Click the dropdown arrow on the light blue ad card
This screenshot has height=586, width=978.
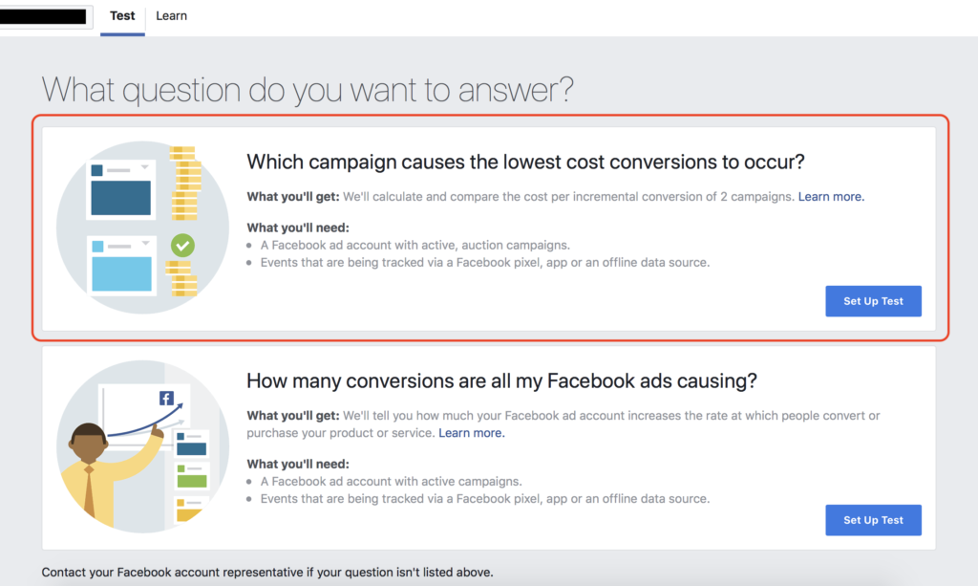pos(144,243)
